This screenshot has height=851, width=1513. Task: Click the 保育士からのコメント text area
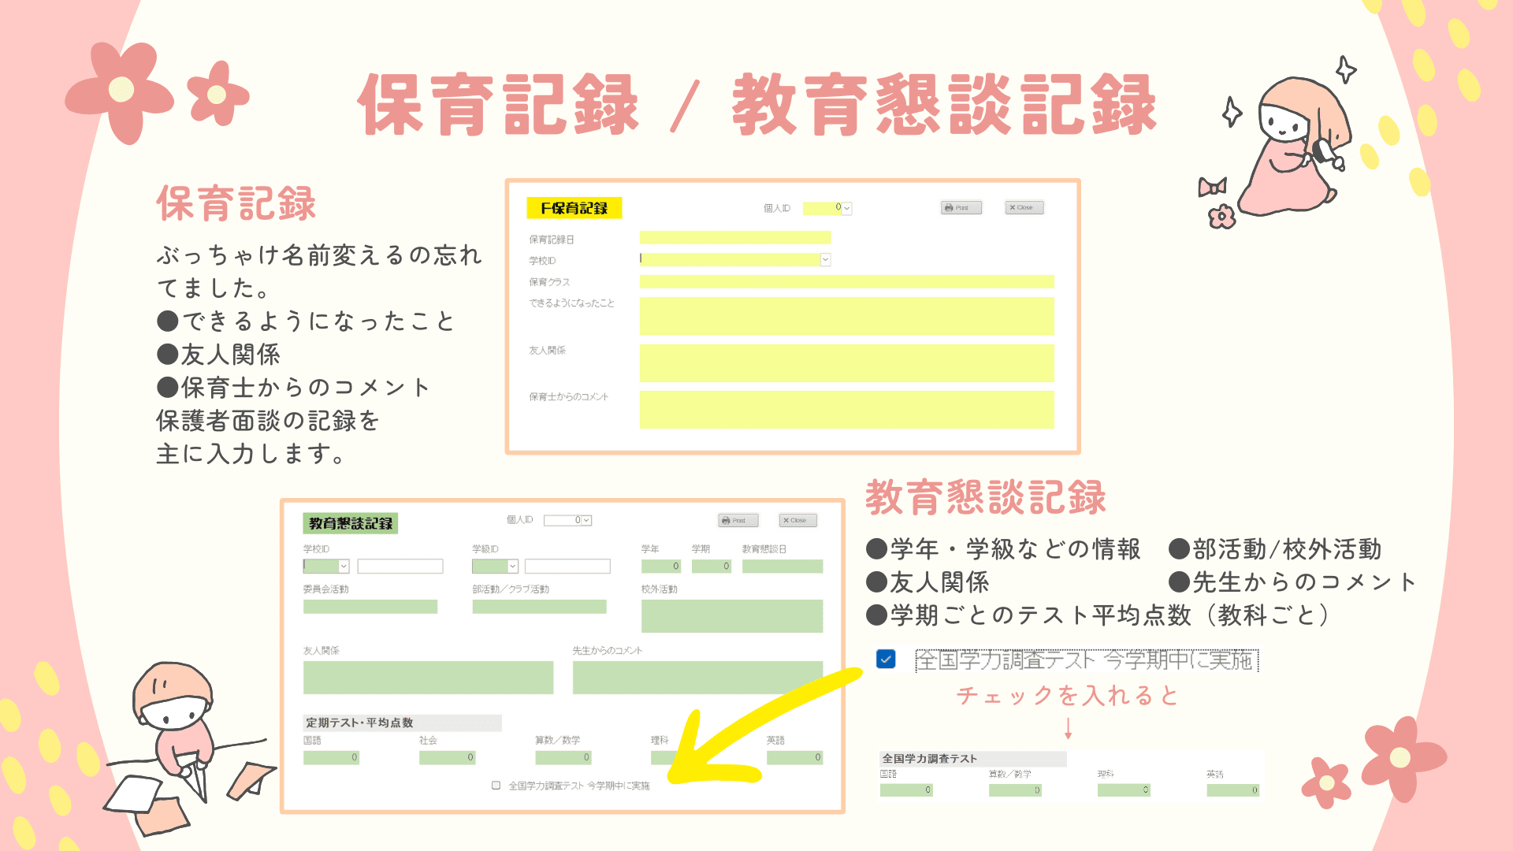click(846, 410)
